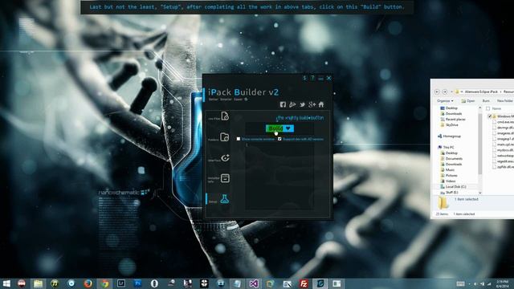Click Burn in the Explorer toolbar
This screenshot has height=289, width=514.
(x=486, y=100)
